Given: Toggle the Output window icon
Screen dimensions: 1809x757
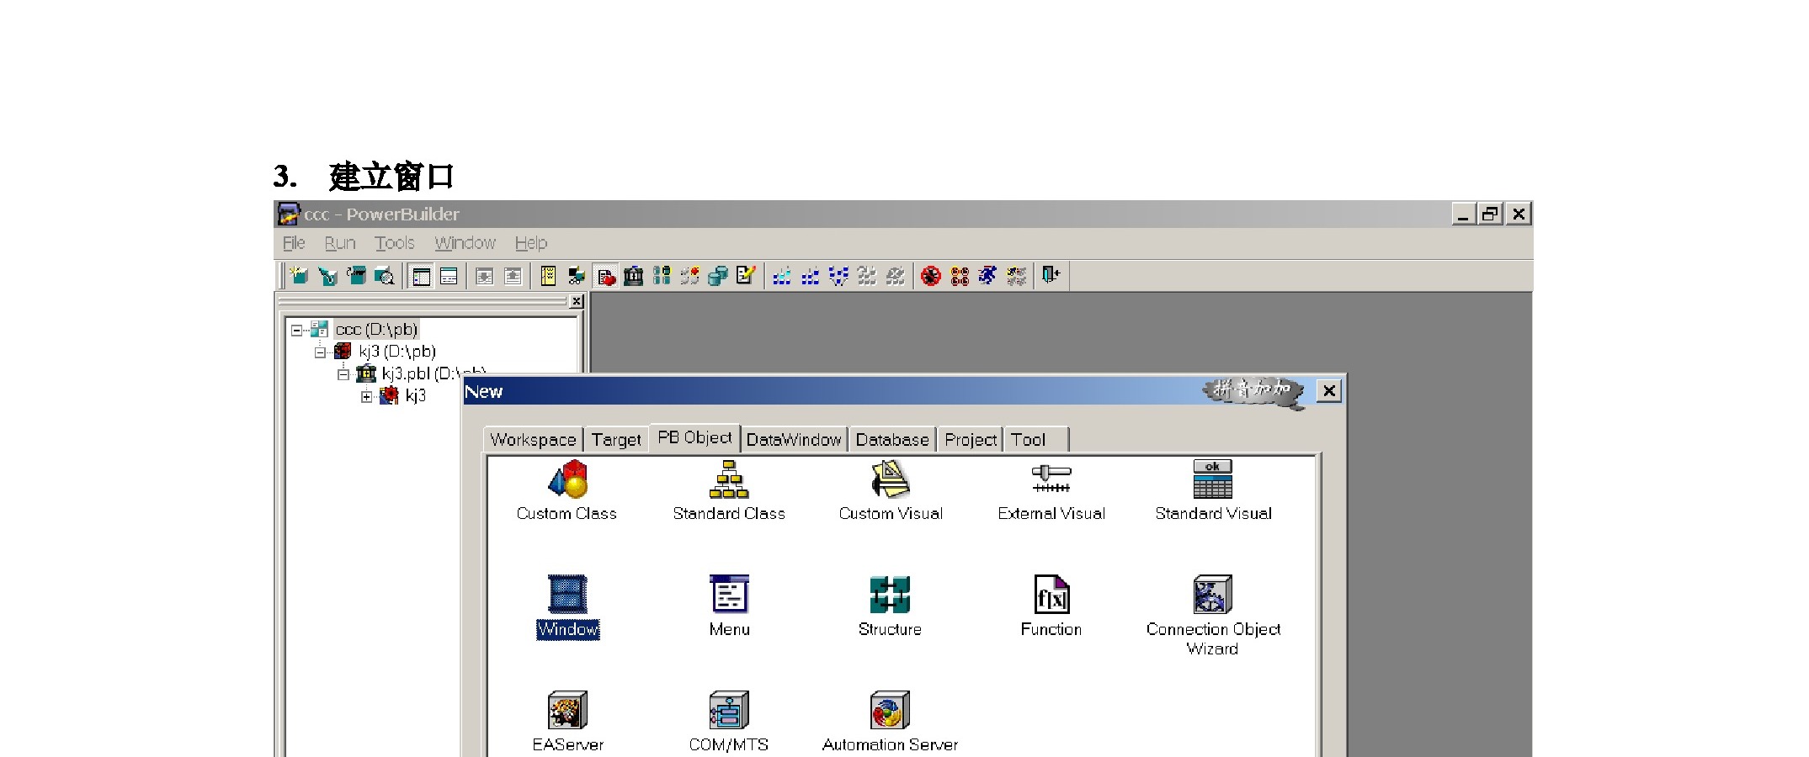Looking at the screenshot, I should 449,276.
